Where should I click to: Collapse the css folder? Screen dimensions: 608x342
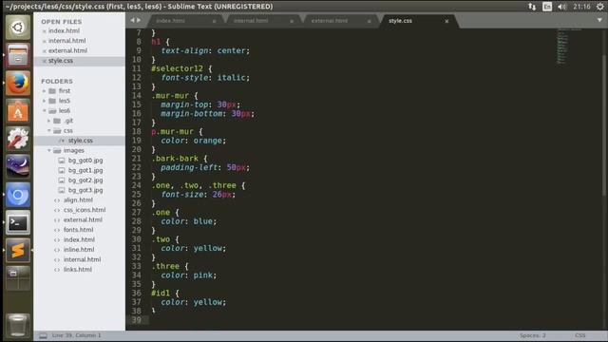[48, 131]
